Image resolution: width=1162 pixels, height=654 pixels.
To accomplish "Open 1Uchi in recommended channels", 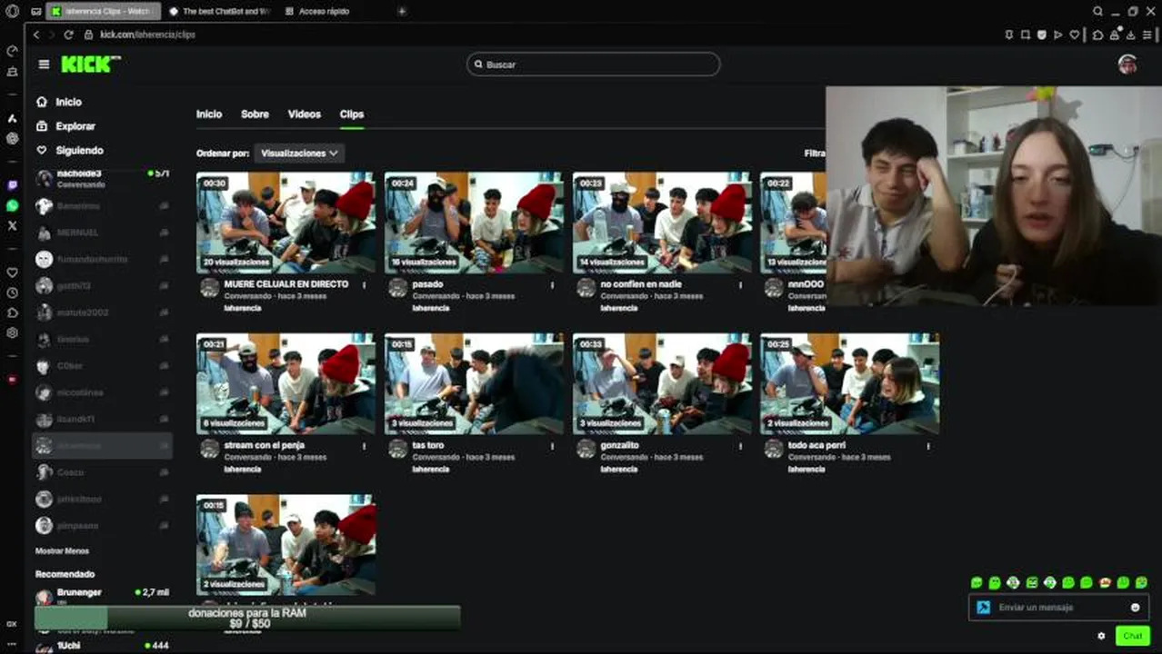I will tap(102, 646).
